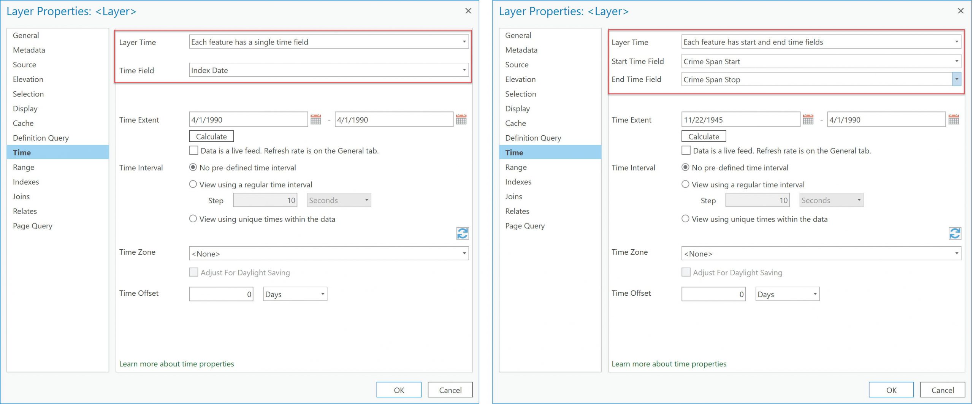Click the refresh time properties icon in the left dialog
Screen dimensions: 973x404
pos(462,233)
